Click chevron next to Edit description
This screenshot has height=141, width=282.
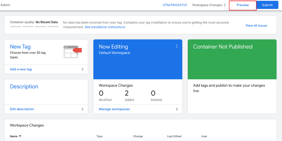click(83, 109)
